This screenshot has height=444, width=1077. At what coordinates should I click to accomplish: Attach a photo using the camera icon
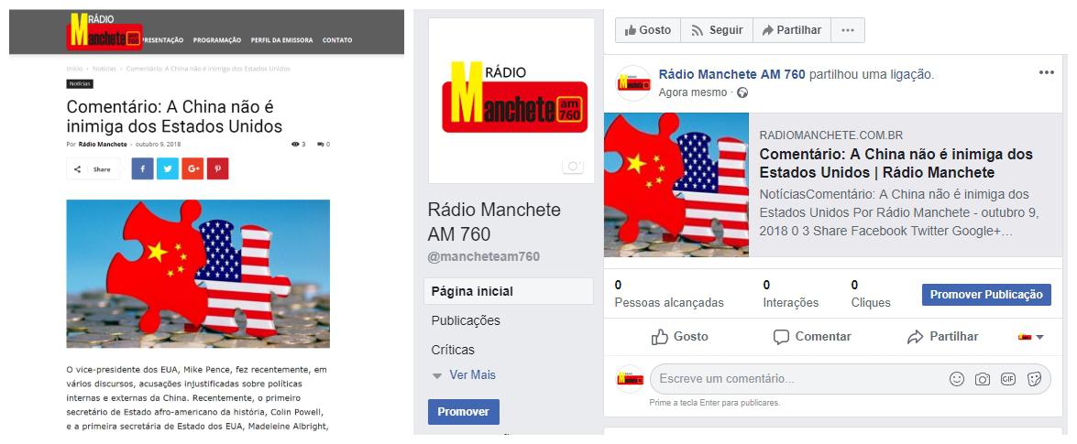click(x=983, y=379)
